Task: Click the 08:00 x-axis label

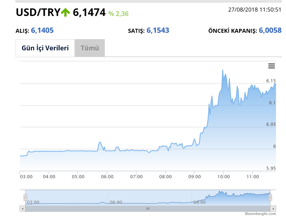Action: pos(166,177)
